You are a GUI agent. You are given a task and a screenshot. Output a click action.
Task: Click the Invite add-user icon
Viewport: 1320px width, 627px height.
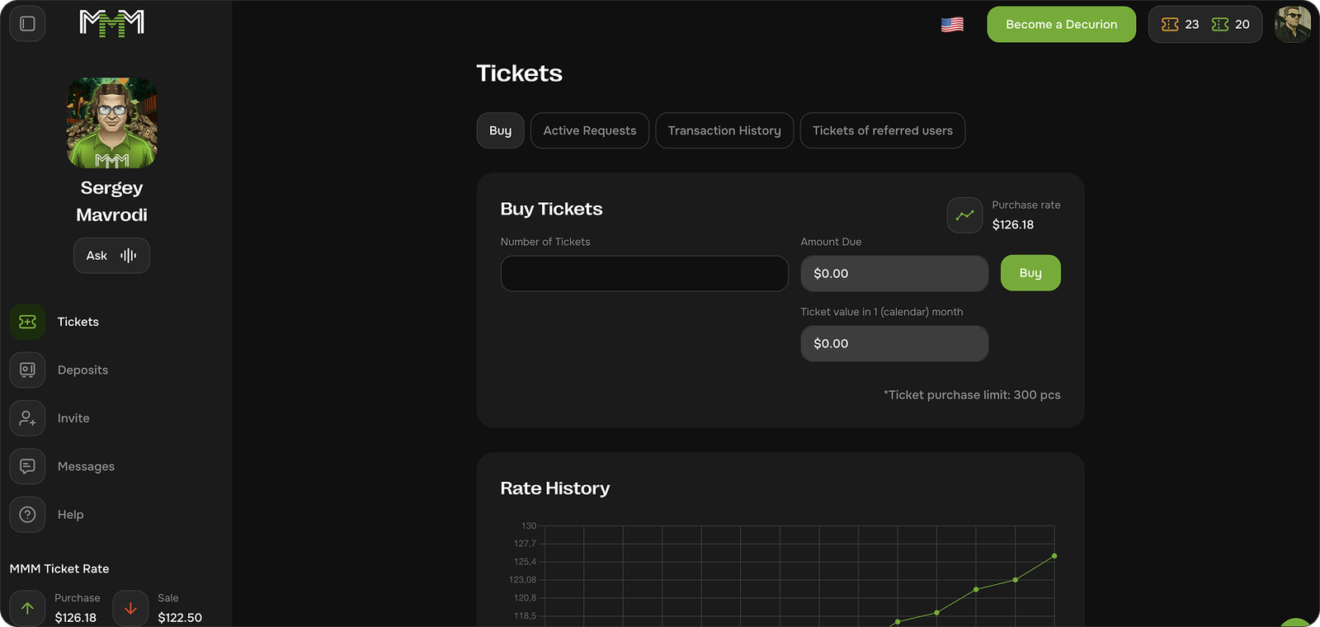click(x=27, y=418)
